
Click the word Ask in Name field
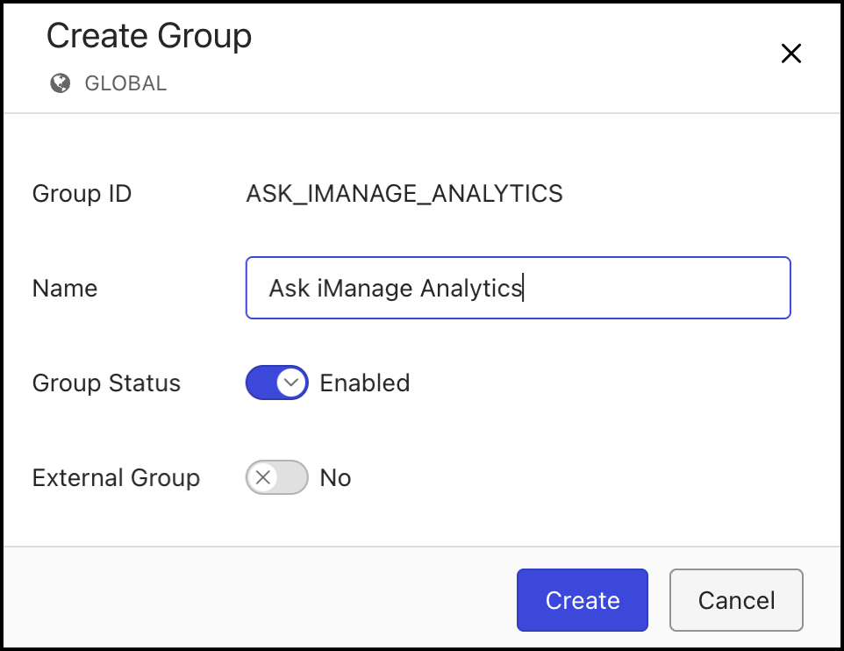tap(289, 288)
